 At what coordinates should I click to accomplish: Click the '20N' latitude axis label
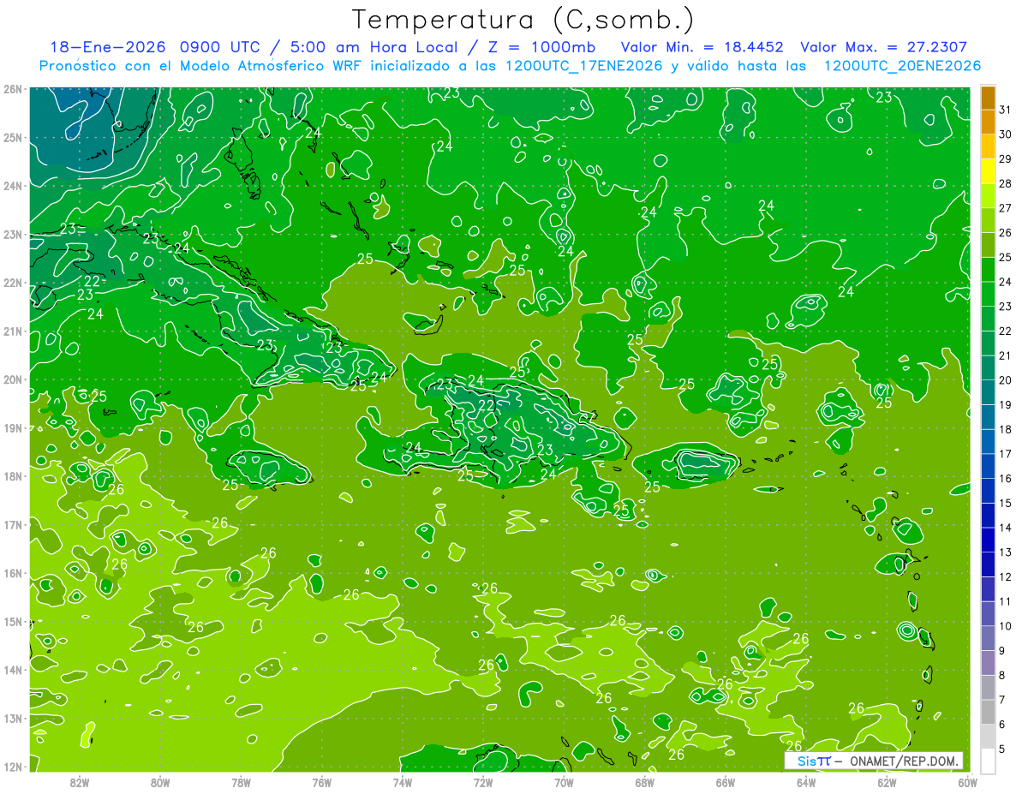[13, 379]
